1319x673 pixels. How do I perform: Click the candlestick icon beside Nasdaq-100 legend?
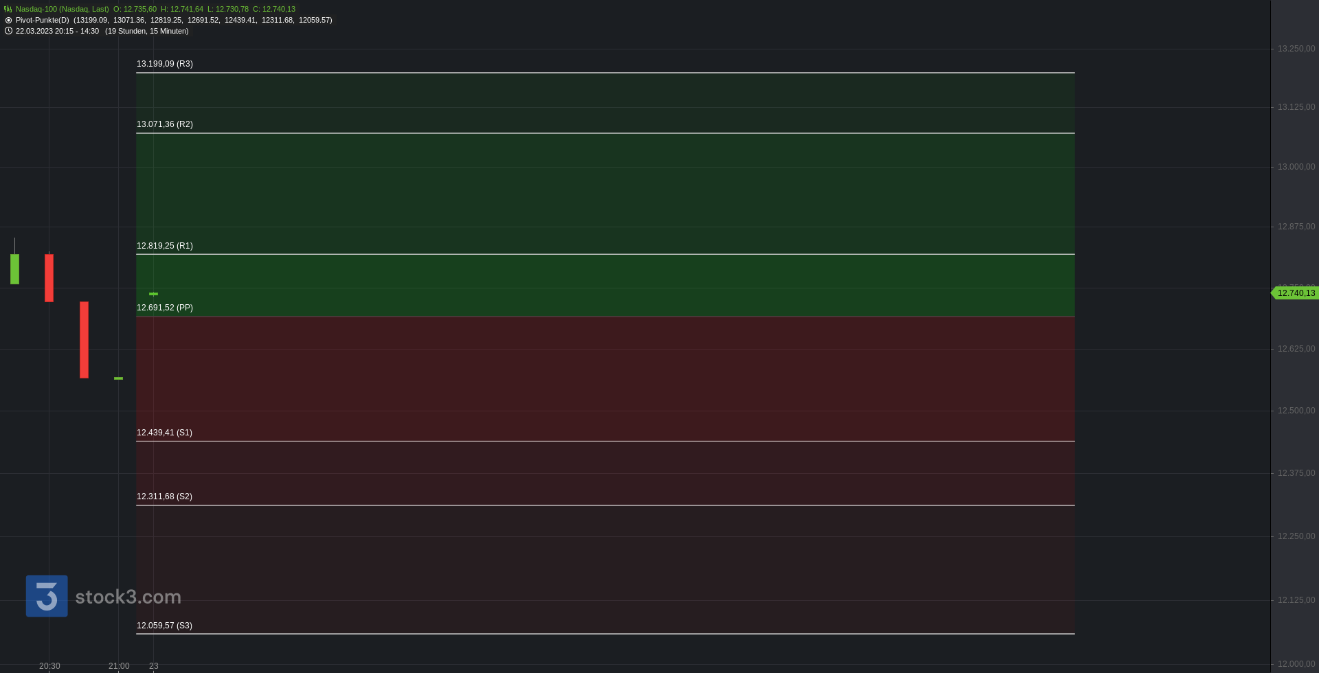pyautogui.click(x=8, y=9)
